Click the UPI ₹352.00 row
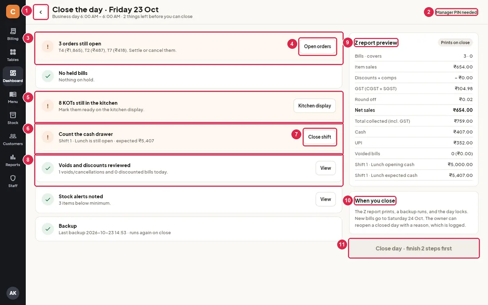The image size is (488, 305). point(413,143)
